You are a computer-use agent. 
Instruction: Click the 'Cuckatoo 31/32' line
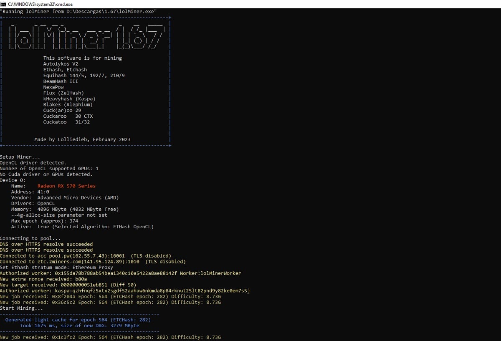pyautogui.click(x=66, y=122)
